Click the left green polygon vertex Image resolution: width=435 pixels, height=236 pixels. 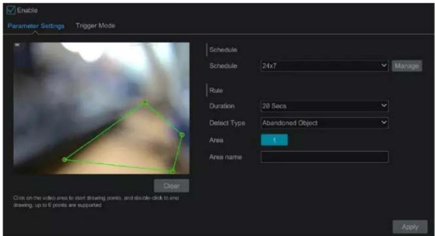coord(64,160)
